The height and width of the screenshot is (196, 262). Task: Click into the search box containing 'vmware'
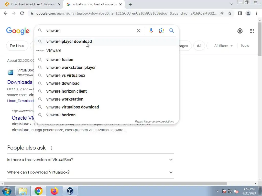[90, 31]
